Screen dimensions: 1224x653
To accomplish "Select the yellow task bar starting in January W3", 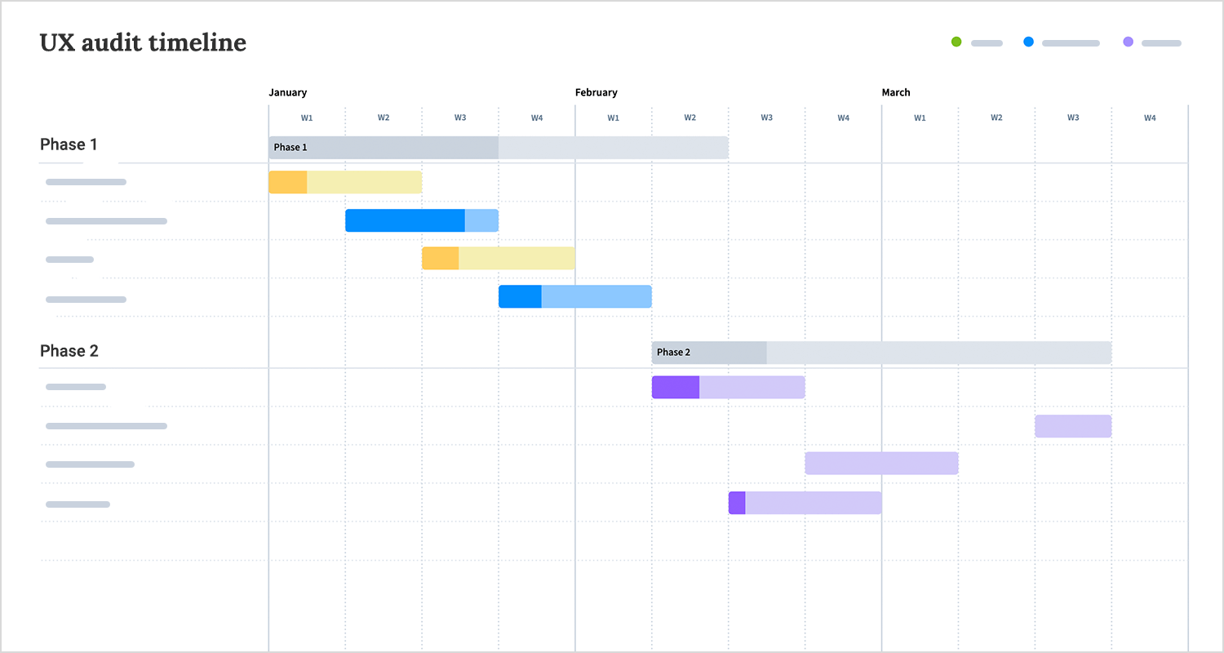I will tap(499, 258).
